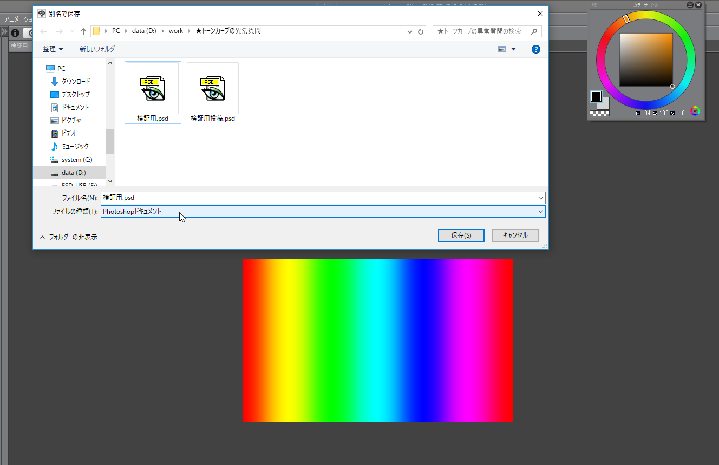Image resolution: width=719 pixels, height=465 pixels.
Task: Select data (D:) drive in sidebar
Action: [x=69, y=173]
